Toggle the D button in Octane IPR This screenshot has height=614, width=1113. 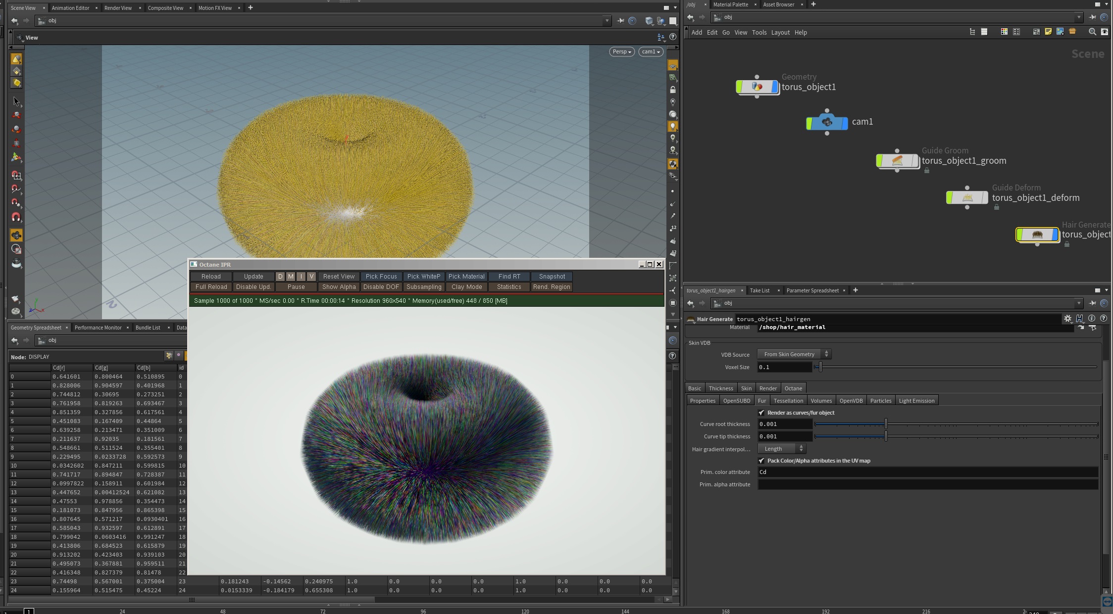pos(280,277)
